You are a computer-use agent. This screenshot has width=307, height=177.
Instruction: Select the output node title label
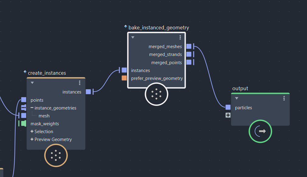point(240,88)
